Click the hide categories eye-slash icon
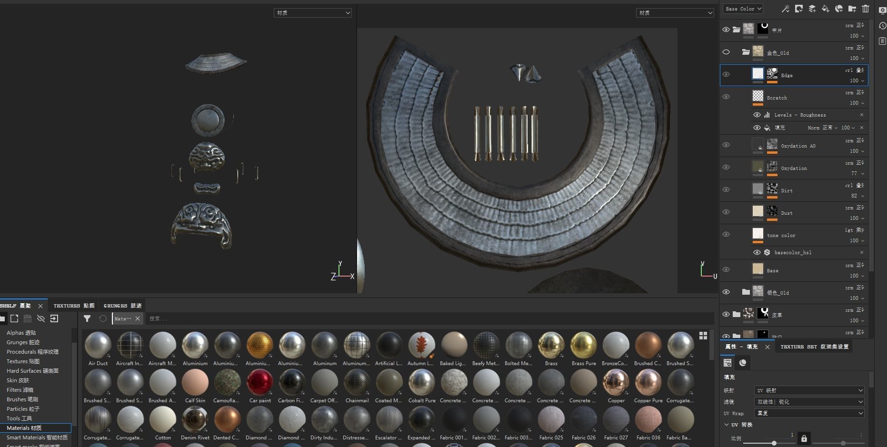887x447 pixels. coord(41,318)
